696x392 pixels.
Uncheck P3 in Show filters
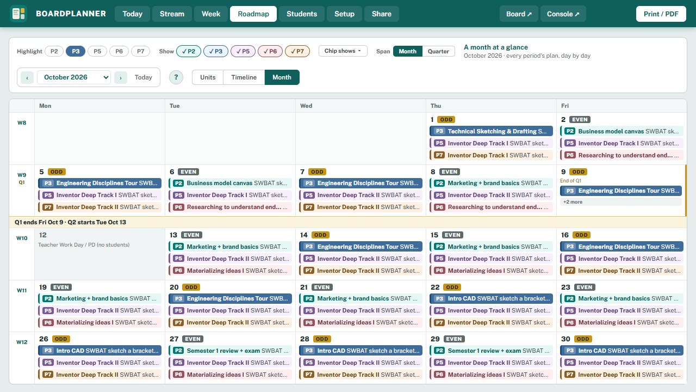point(216,51)
